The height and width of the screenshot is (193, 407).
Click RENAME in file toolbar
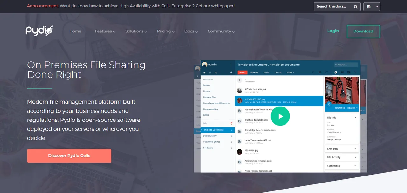click(x=254, y=72)
